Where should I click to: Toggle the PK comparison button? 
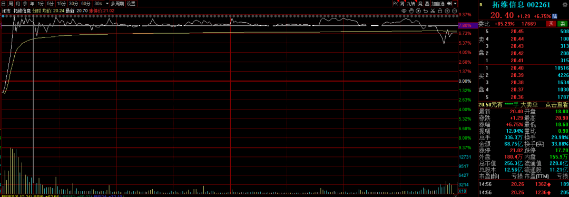[x=396, y=4]
